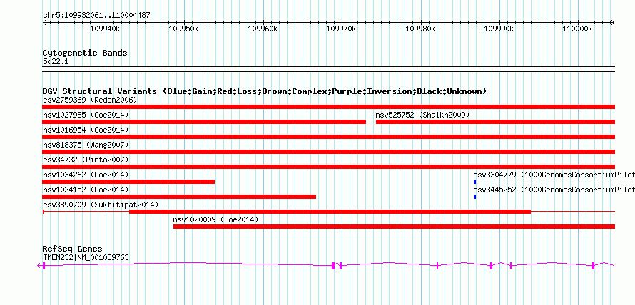
Task: Click the 110000k ruler tick label
Action: click(x=578, y=29)
